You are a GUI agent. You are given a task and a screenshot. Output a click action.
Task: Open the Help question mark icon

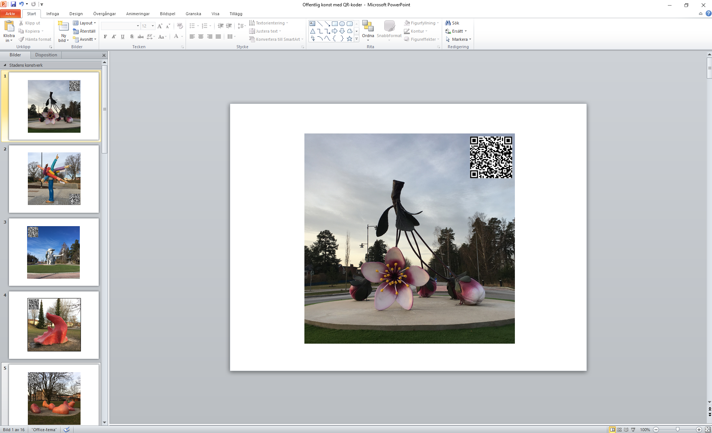(708, 14)
